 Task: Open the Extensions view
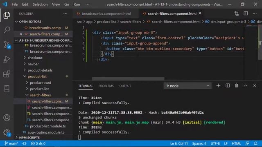7,74
